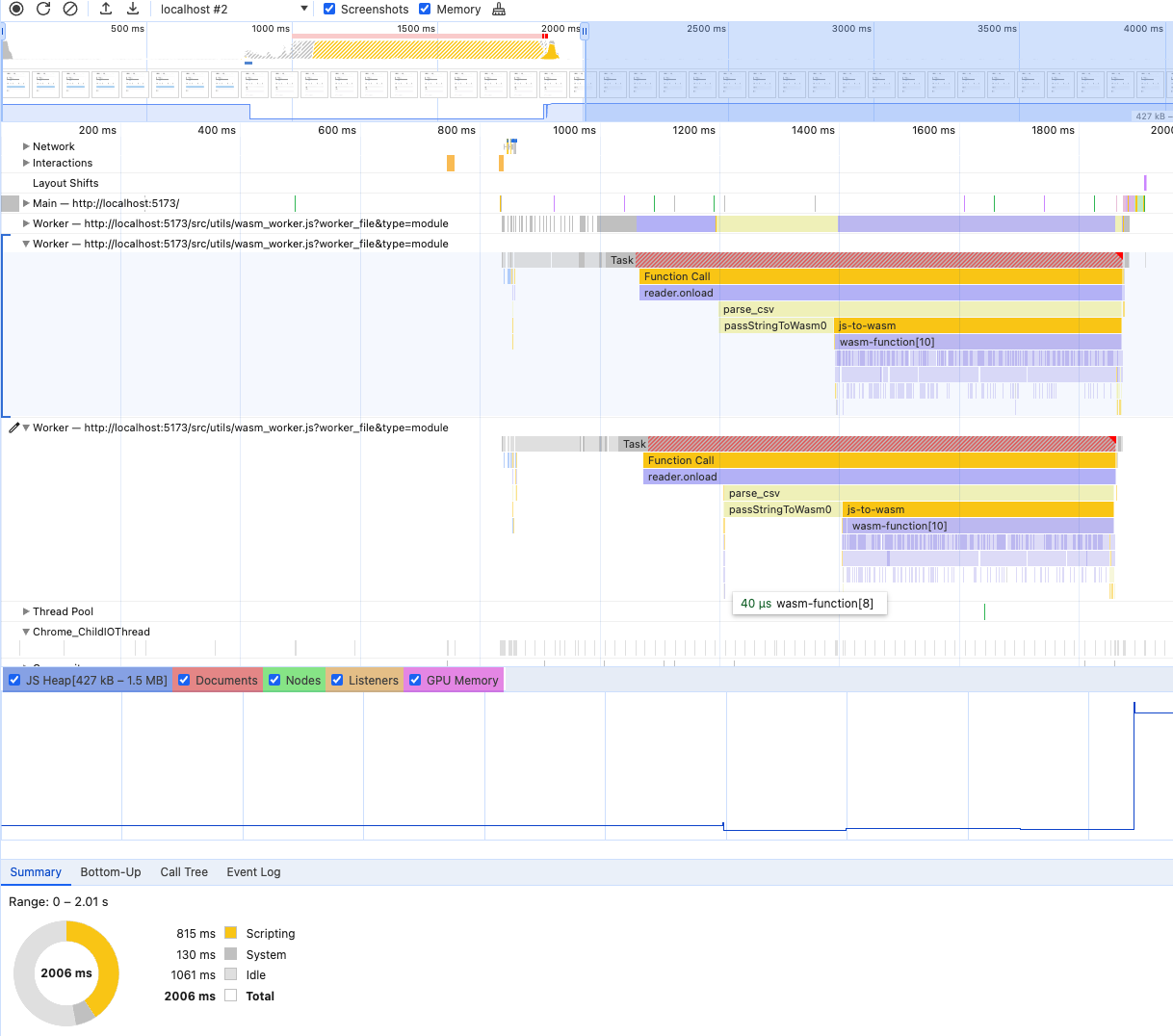Click the yellow Scripting legend swatch
The width and height of the screenshot is (1173, 1036).
pyautogui.click(x=230, y=933)
